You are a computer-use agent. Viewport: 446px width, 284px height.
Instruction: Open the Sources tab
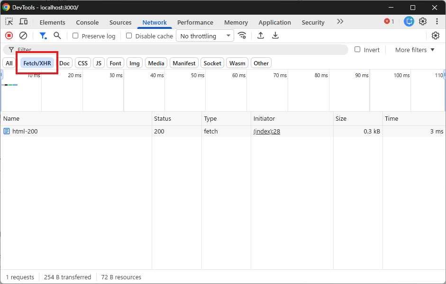120,22
